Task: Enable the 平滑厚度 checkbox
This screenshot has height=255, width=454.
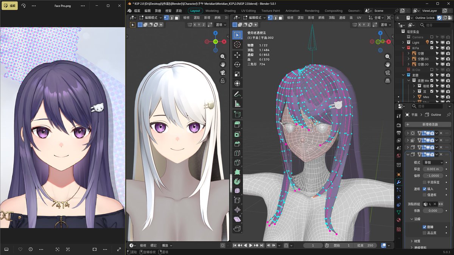Action: (x=424, y=182)
